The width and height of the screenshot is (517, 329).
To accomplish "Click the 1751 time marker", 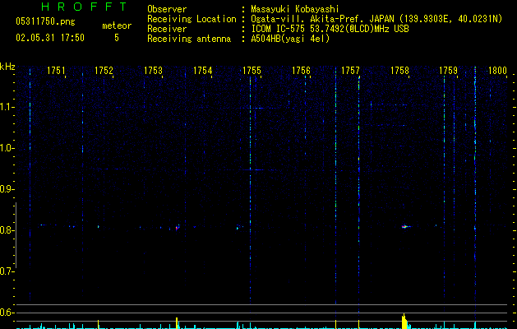I will pos(56,71).
